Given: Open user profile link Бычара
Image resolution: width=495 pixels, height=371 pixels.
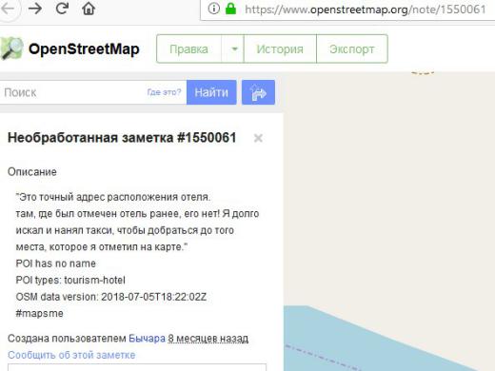Looking at the screenshot, I should point(147,339).
